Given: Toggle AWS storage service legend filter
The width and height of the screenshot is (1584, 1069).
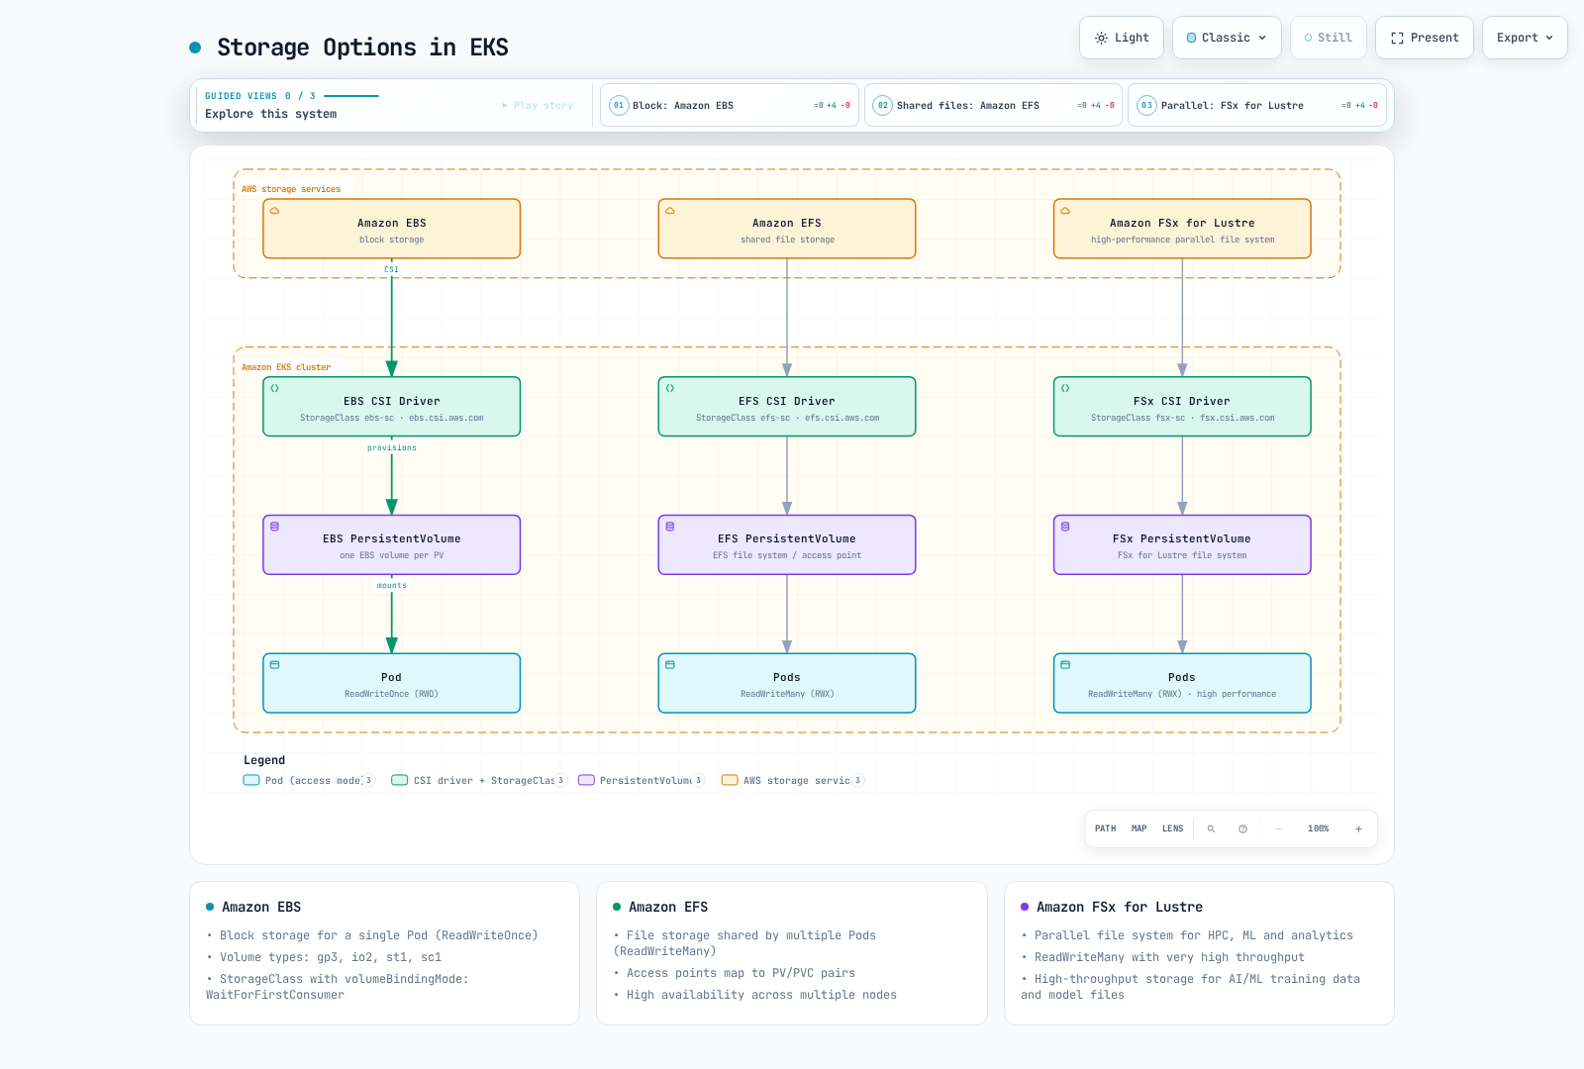Looking at the screenshot, I should (793, 780).
